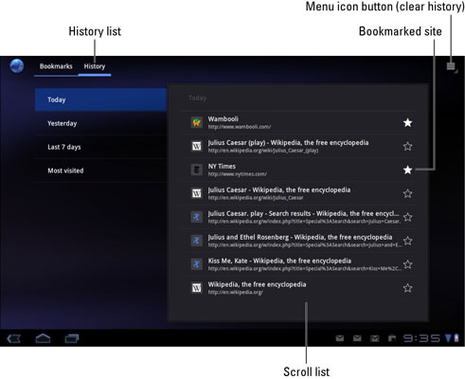
Task: Tap Wikipedia icon for en.wikipedia.org homepage
Action: (x=197, y=288)
